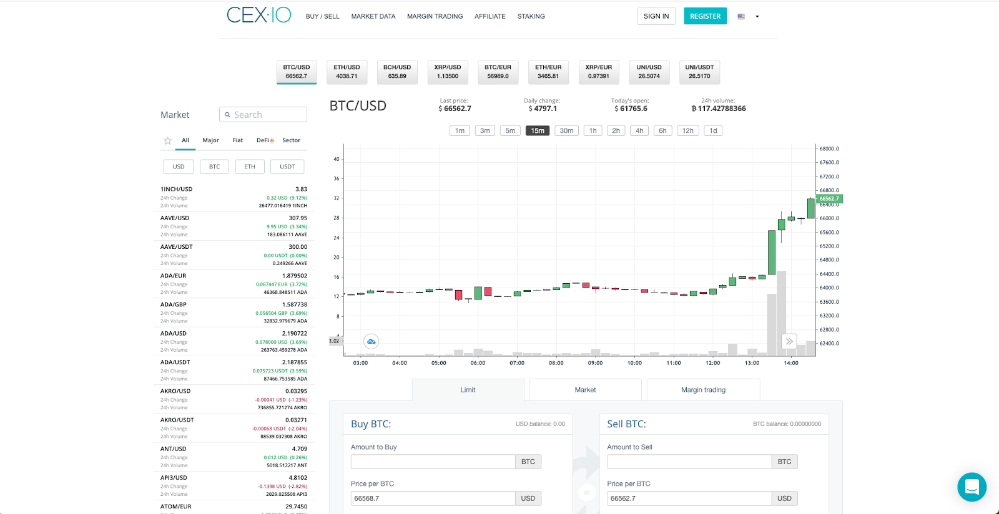Set chart interval to 15m
The height and width of the screenshot is (514, 999).
pyautogui.click(x=538, y=131)
